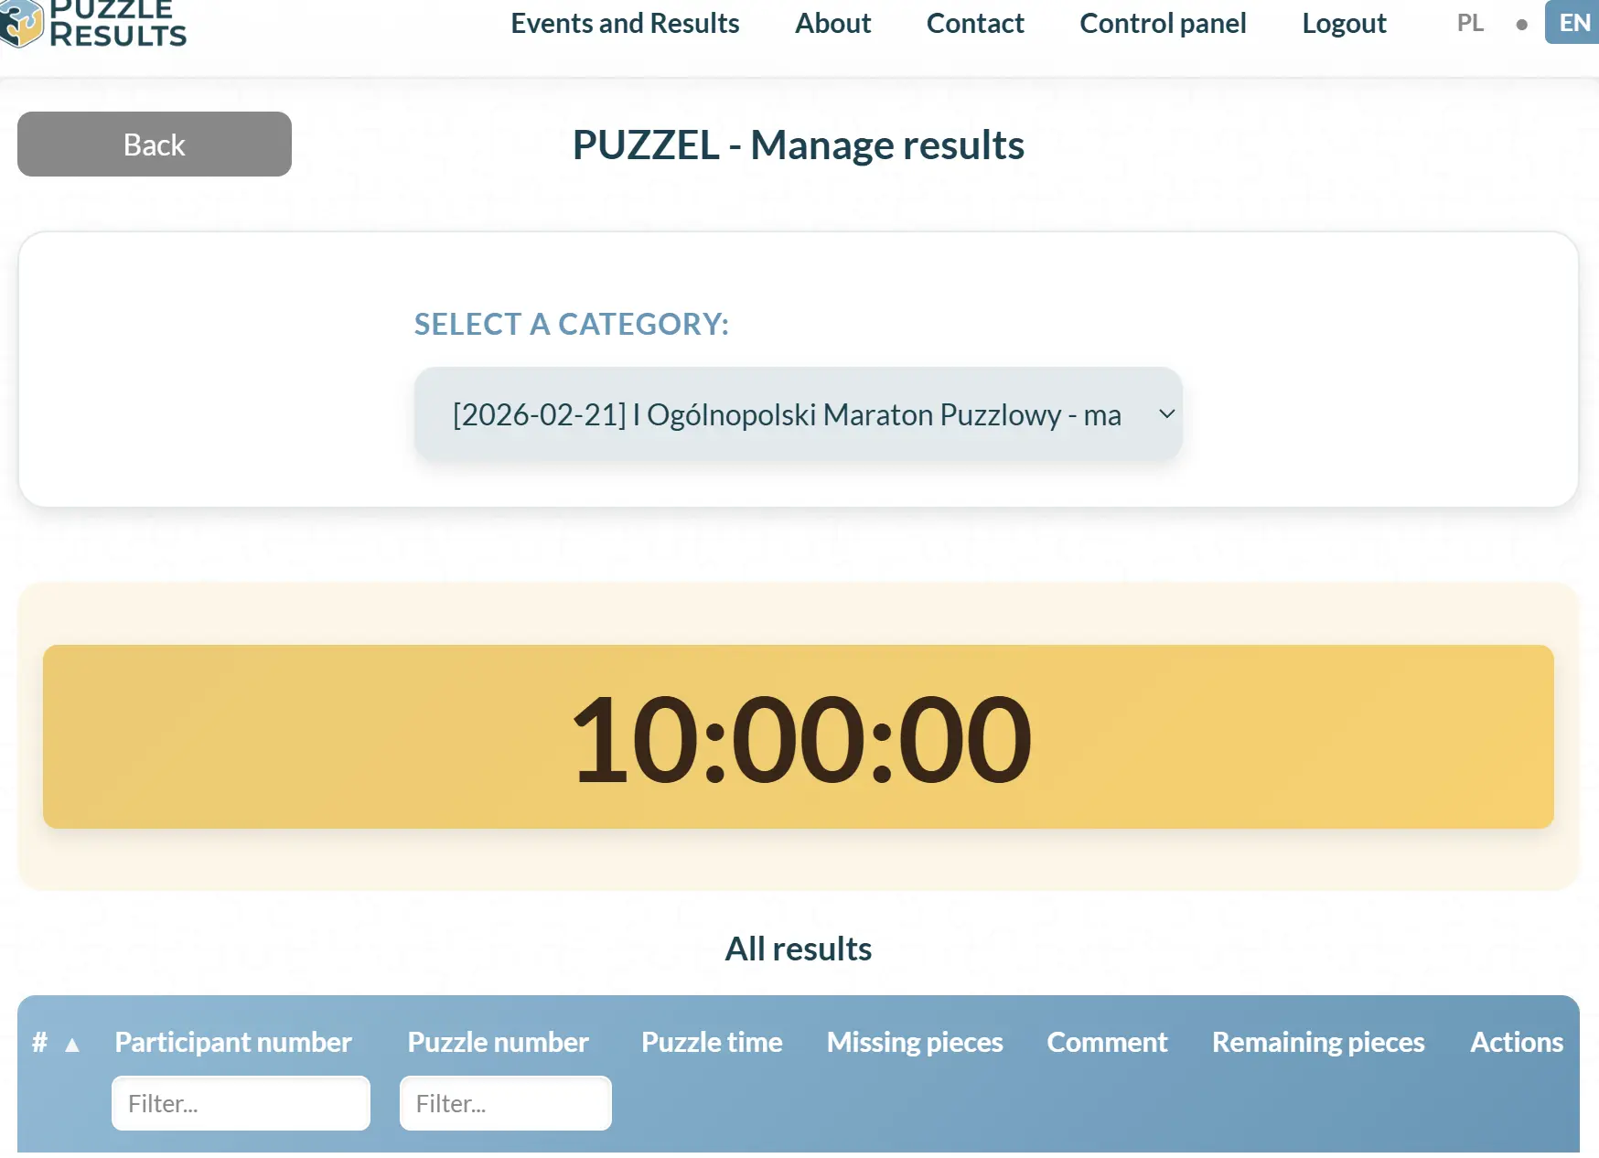Open the SELECT A CATEGORY combo box
The image size is (1599, 1158).
pos(799,414)
